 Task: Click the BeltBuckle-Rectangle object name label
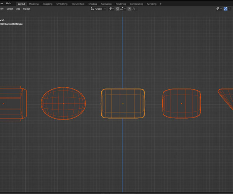[11, 24]
